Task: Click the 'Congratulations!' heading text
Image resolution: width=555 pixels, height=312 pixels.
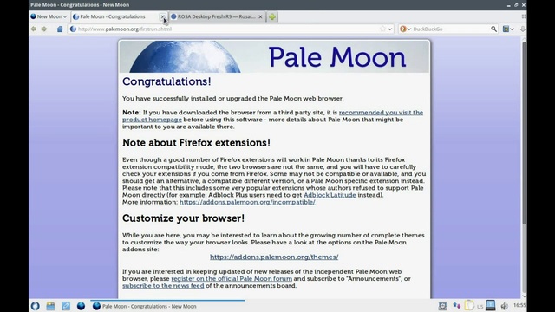Action: (x=166, y=81)
